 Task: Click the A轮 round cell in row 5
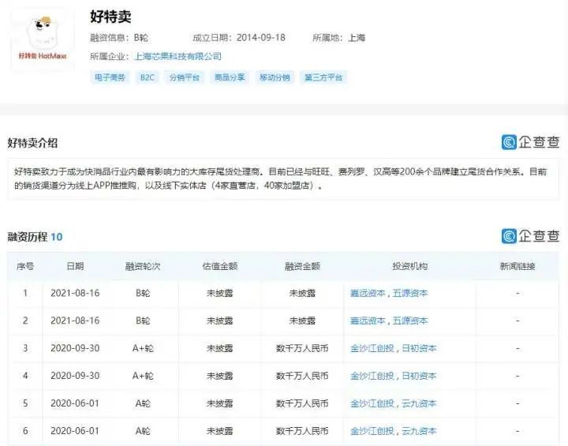143,403
